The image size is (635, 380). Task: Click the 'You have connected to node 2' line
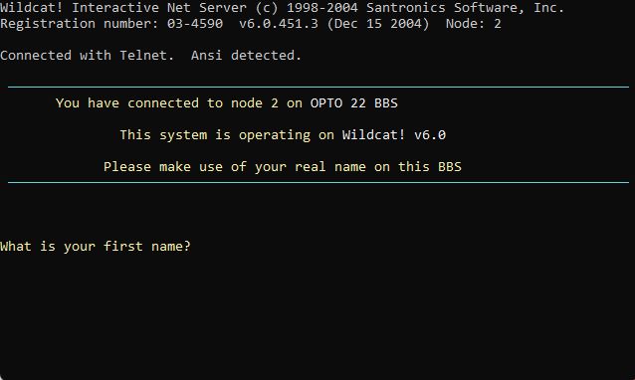click(x=167, y=102)
